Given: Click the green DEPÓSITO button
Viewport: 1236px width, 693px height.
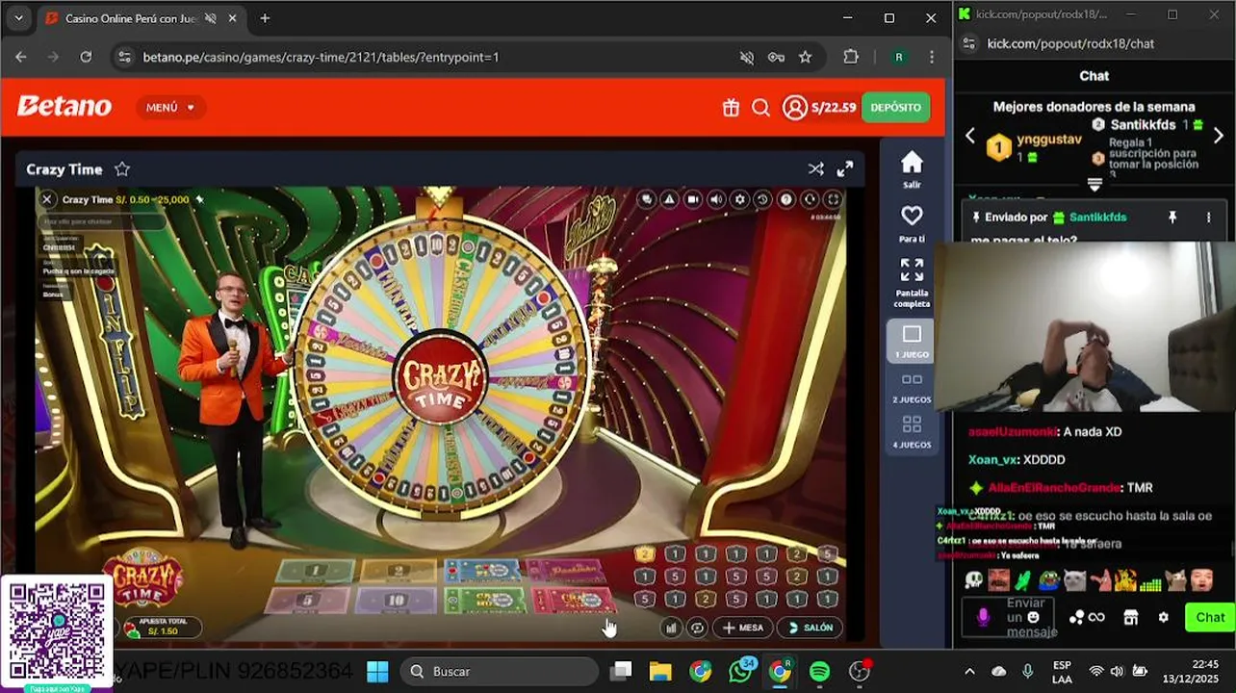Looking at the screenshot, I should 895,108.
